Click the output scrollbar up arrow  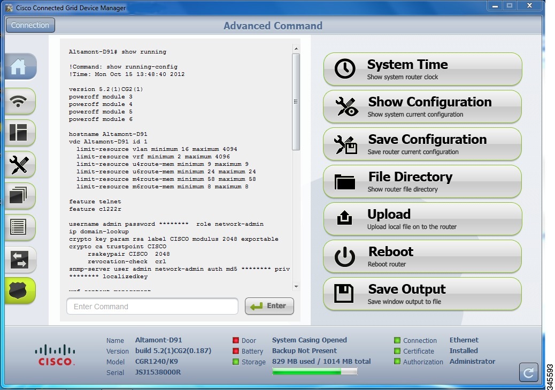coord(296,49)
